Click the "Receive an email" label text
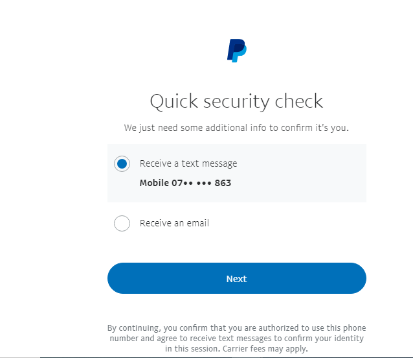Image resolution: width=413 pixels, height=358 pixels. click(x=174, y=223)
